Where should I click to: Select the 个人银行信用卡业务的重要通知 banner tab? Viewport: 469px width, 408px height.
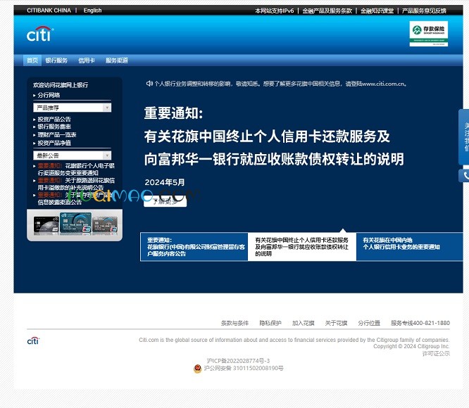tap(409, 247)
